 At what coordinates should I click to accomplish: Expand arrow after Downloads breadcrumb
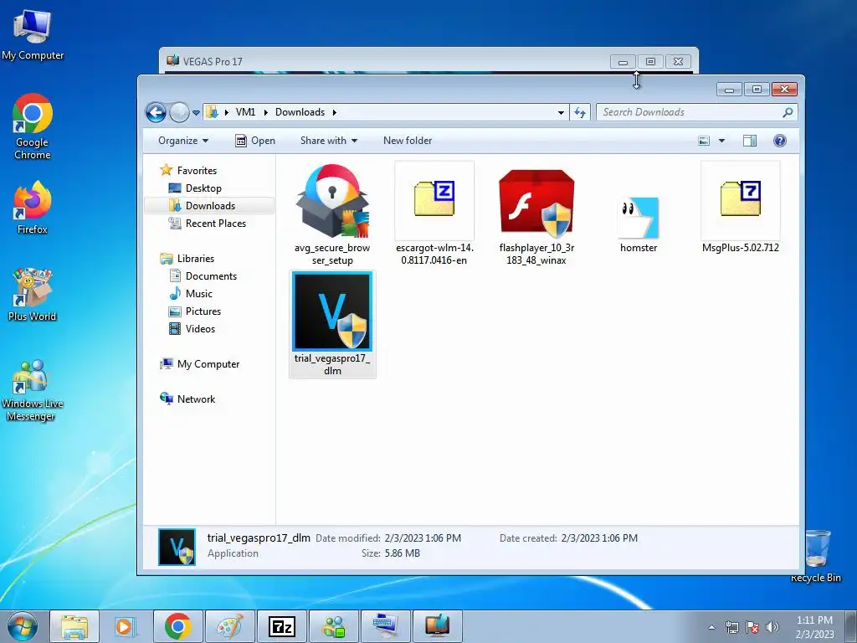point(335,112)
